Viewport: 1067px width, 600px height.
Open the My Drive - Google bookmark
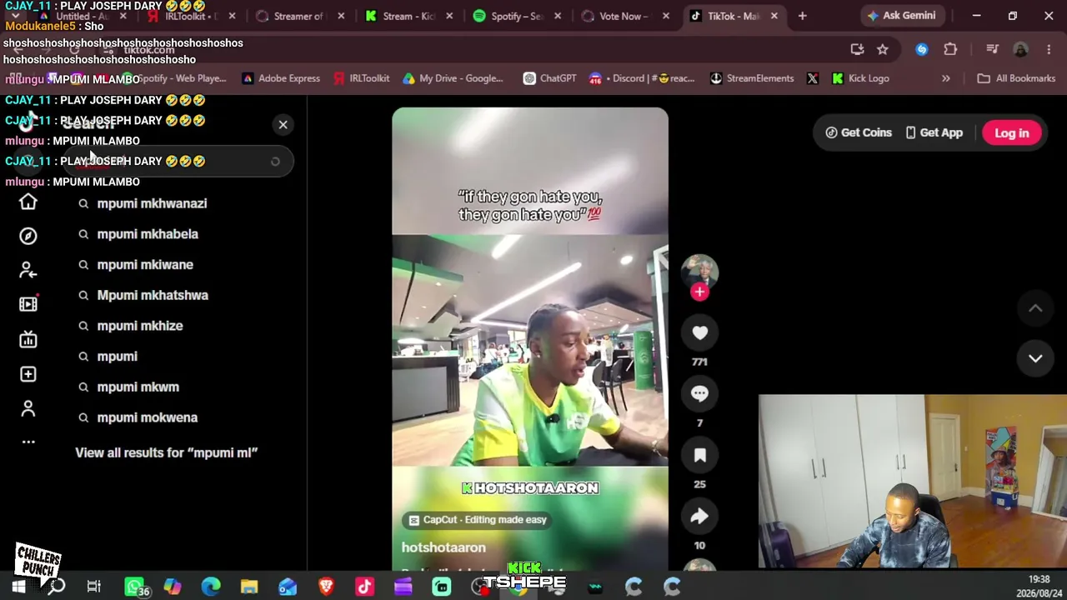453,78
